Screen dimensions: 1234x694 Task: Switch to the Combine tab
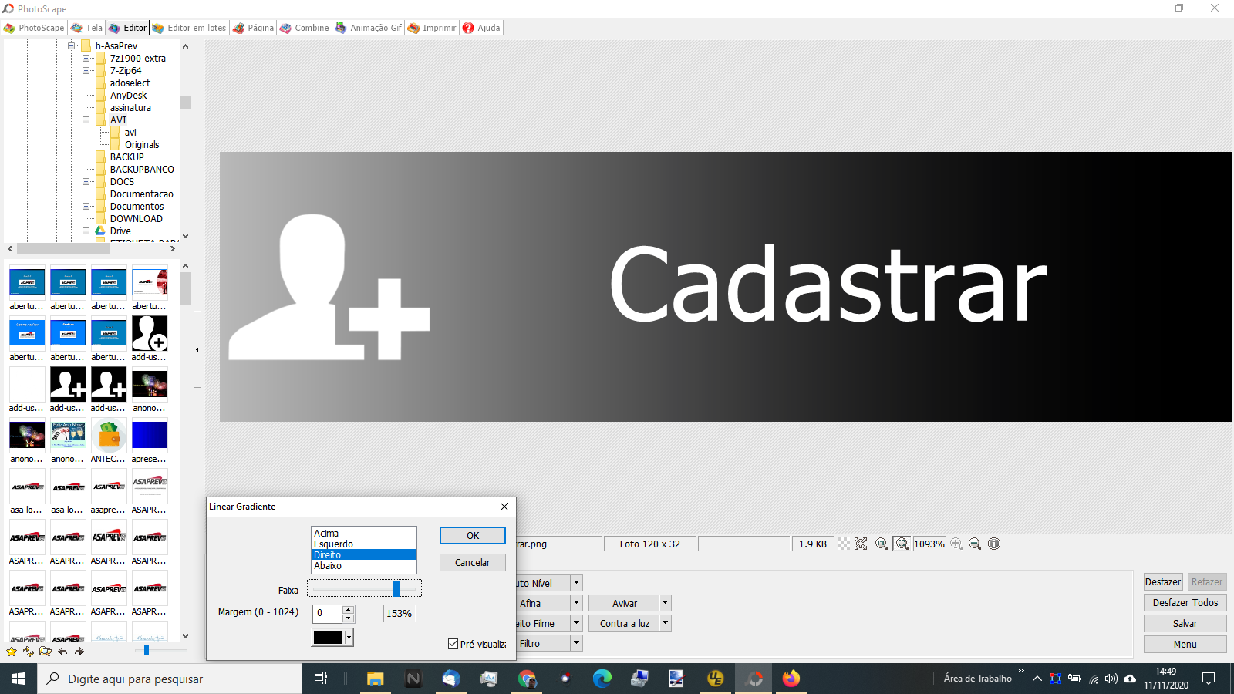(305, 28)
